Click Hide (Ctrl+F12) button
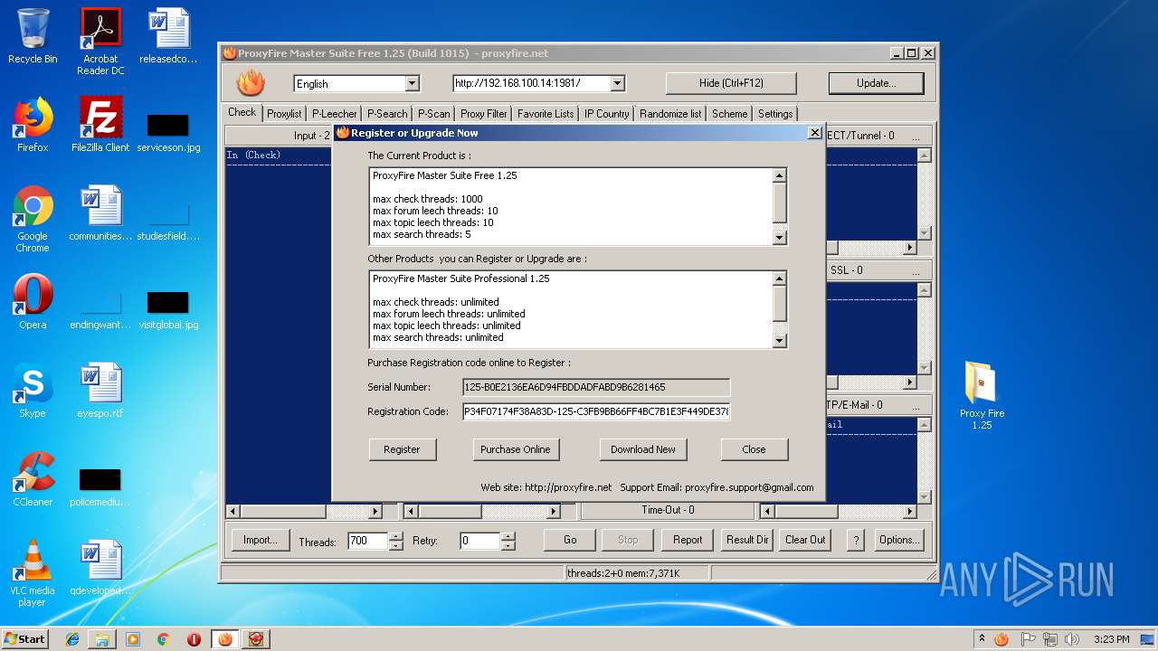 (731, 83)
